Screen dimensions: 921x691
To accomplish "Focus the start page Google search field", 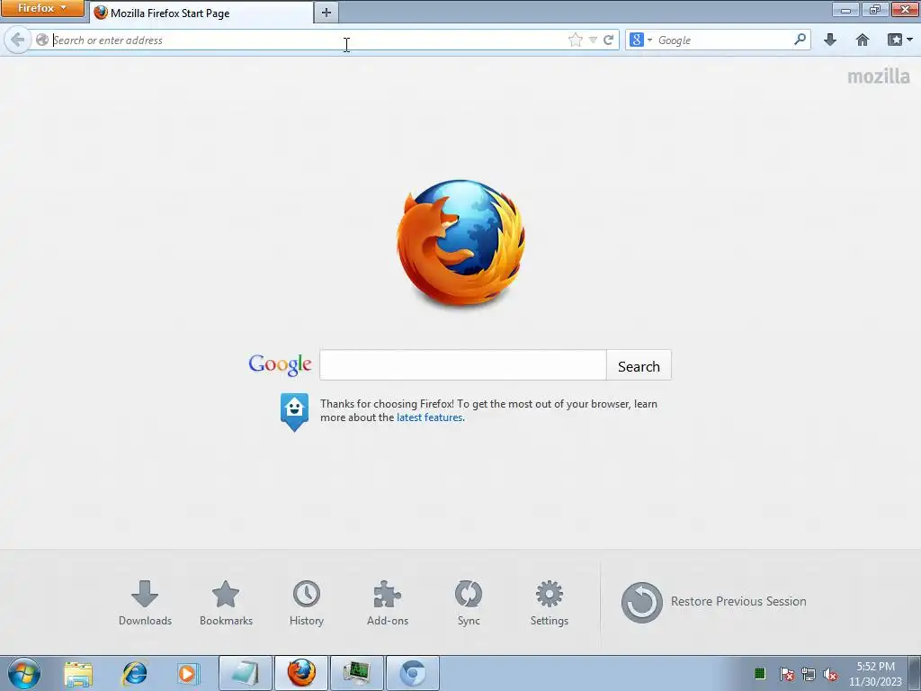I will 463,365.
